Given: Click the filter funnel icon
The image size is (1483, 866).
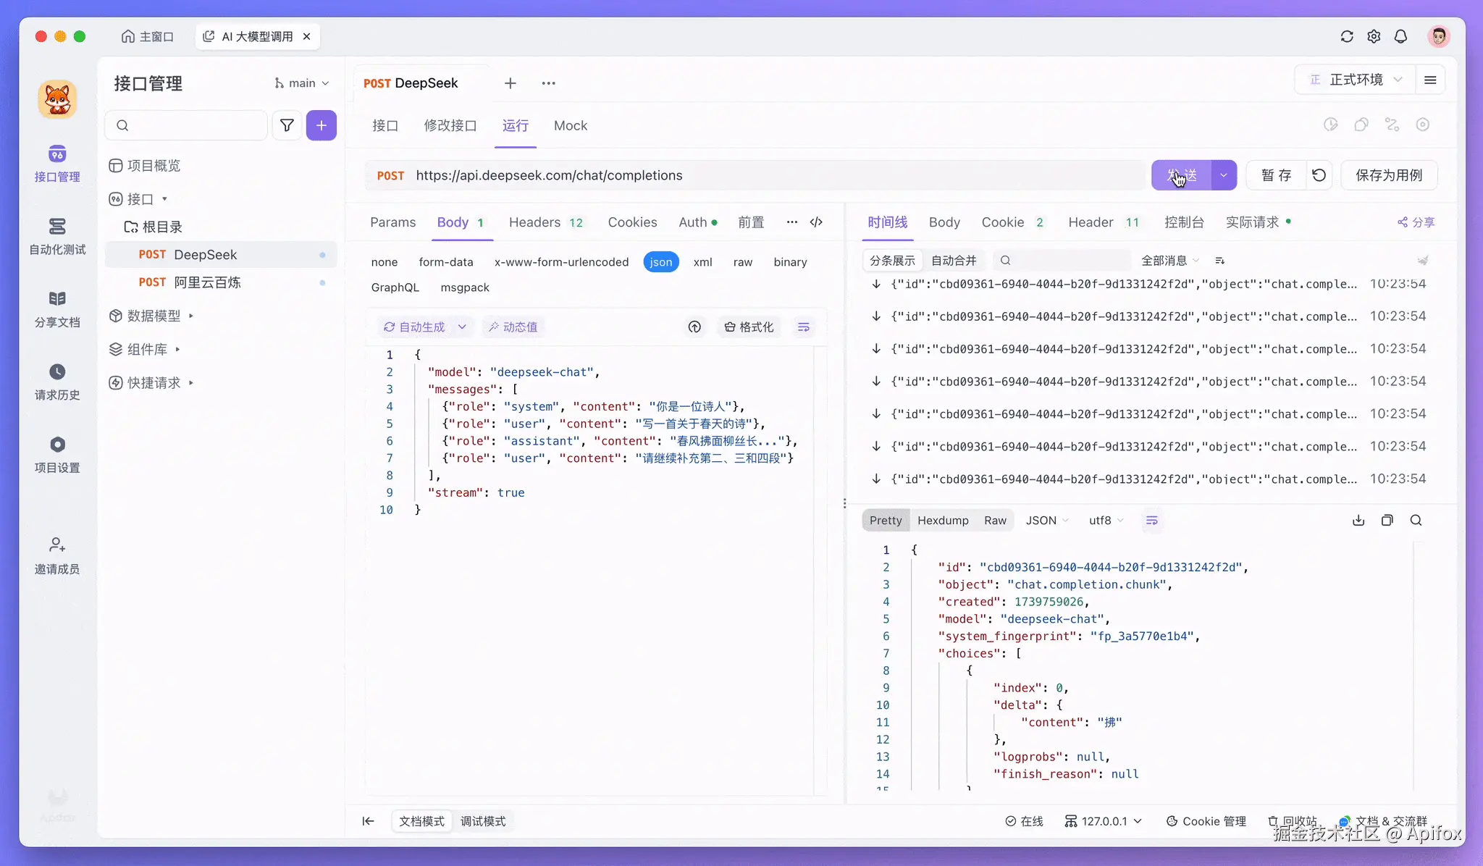Looking at the screenshot, I should (287, 125).
